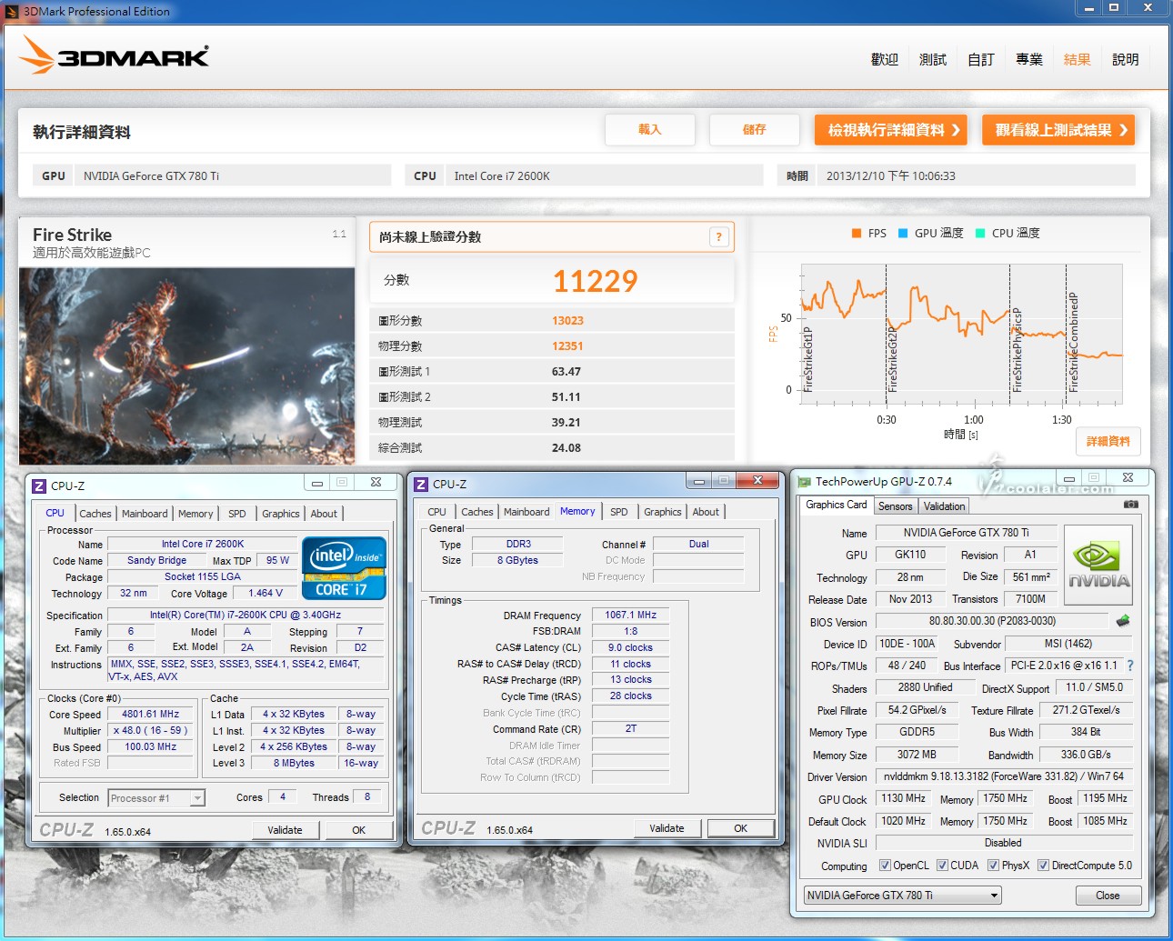This screenshot has width=1173, height=941.
Task: Click the GPU-Z screenshot camera icon
Action: pos(1130,504)
